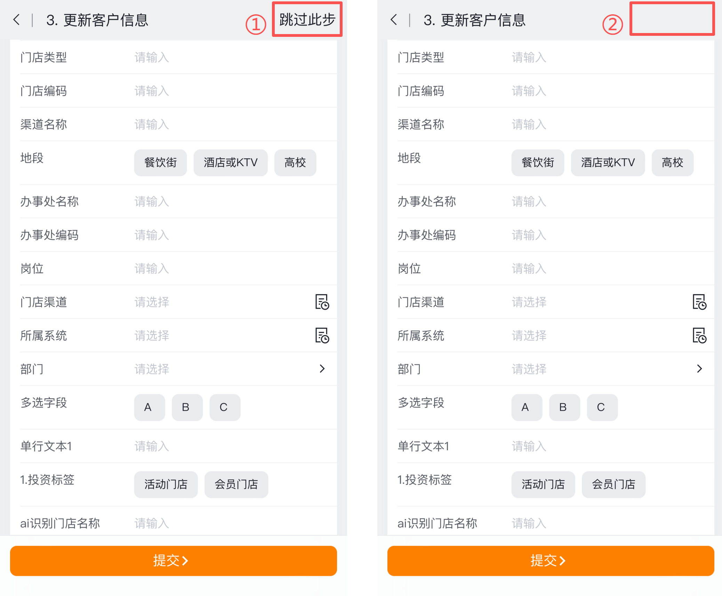
Task: Select the 高校 tag in left form
Action: 295,163
